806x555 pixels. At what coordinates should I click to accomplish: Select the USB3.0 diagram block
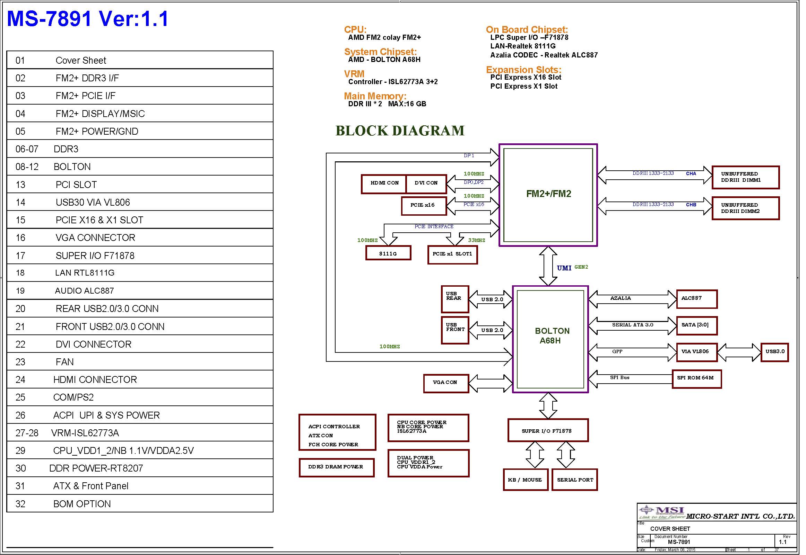(775, 352)
